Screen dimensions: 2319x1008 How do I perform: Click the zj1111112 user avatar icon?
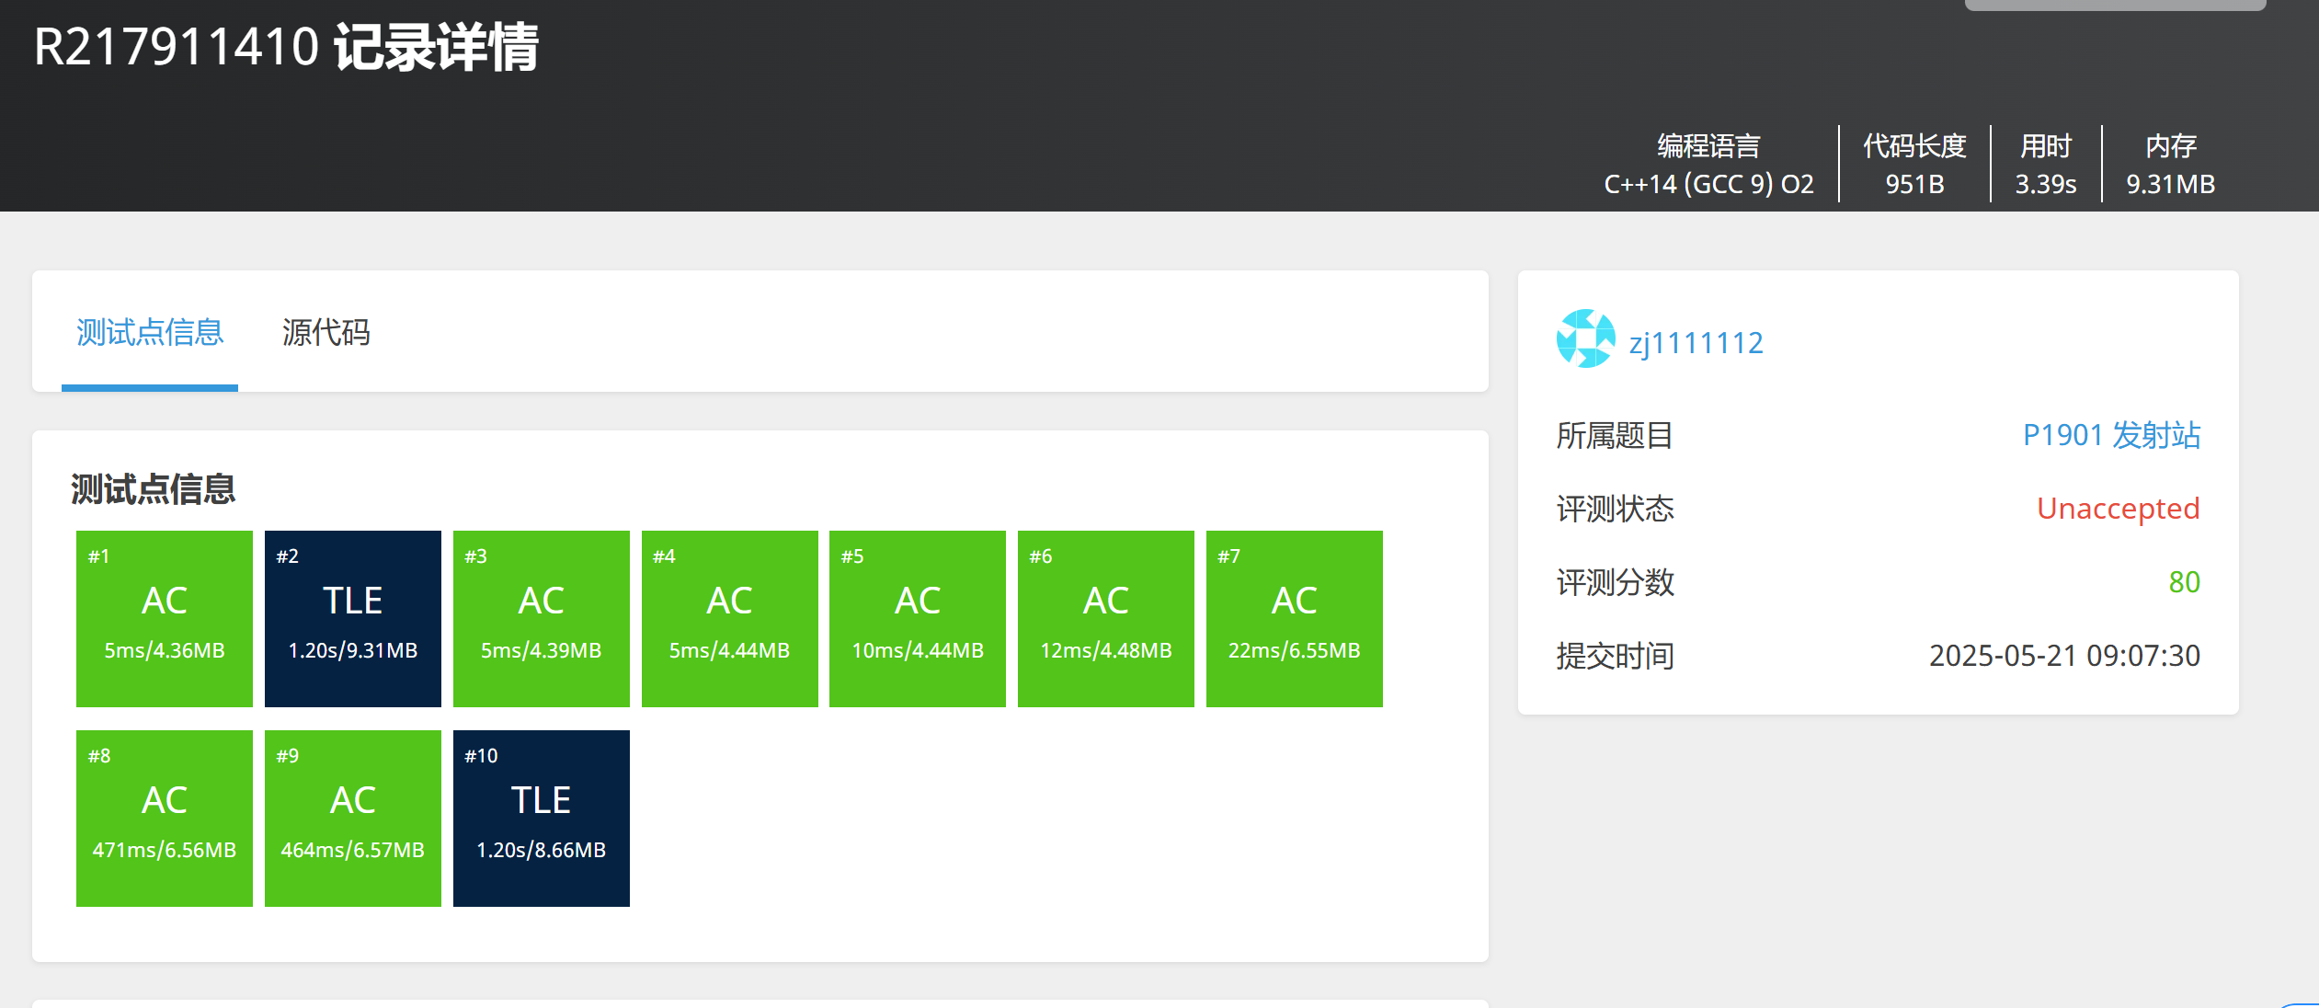pyautogui.click(x=1585, y=338)
